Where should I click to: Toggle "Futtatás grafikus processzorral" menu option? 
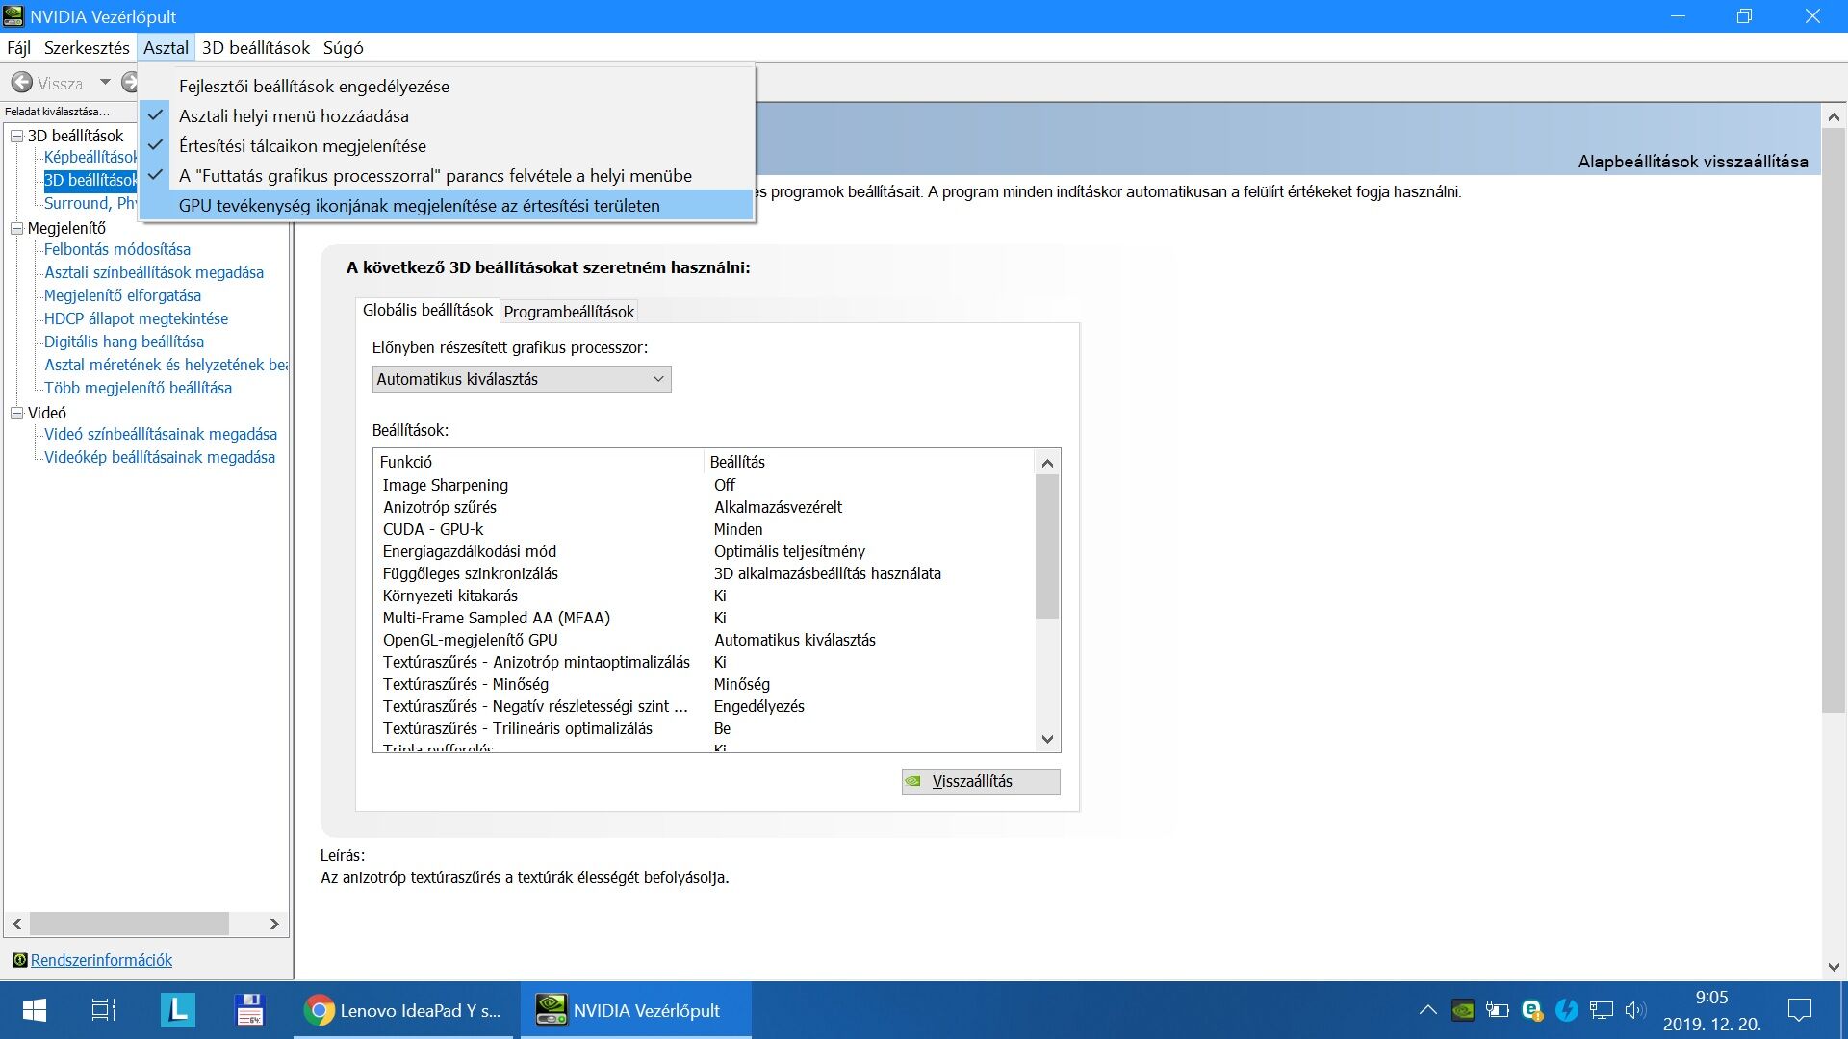click(447, 176)
